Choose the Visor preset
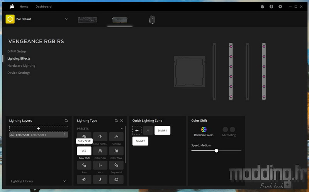The width and height of the screenshot is (309, 192). 100,165
